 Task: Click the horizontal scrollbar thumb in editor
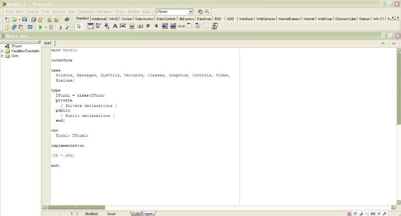coord(76,207)
